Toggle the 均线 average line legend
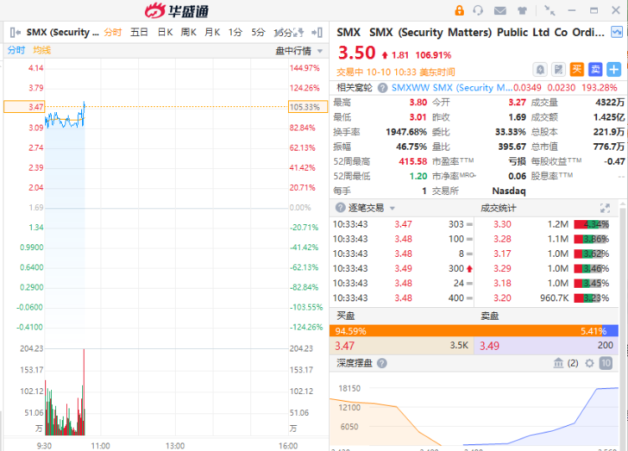 pyautogui.click(x=42, y=50)
